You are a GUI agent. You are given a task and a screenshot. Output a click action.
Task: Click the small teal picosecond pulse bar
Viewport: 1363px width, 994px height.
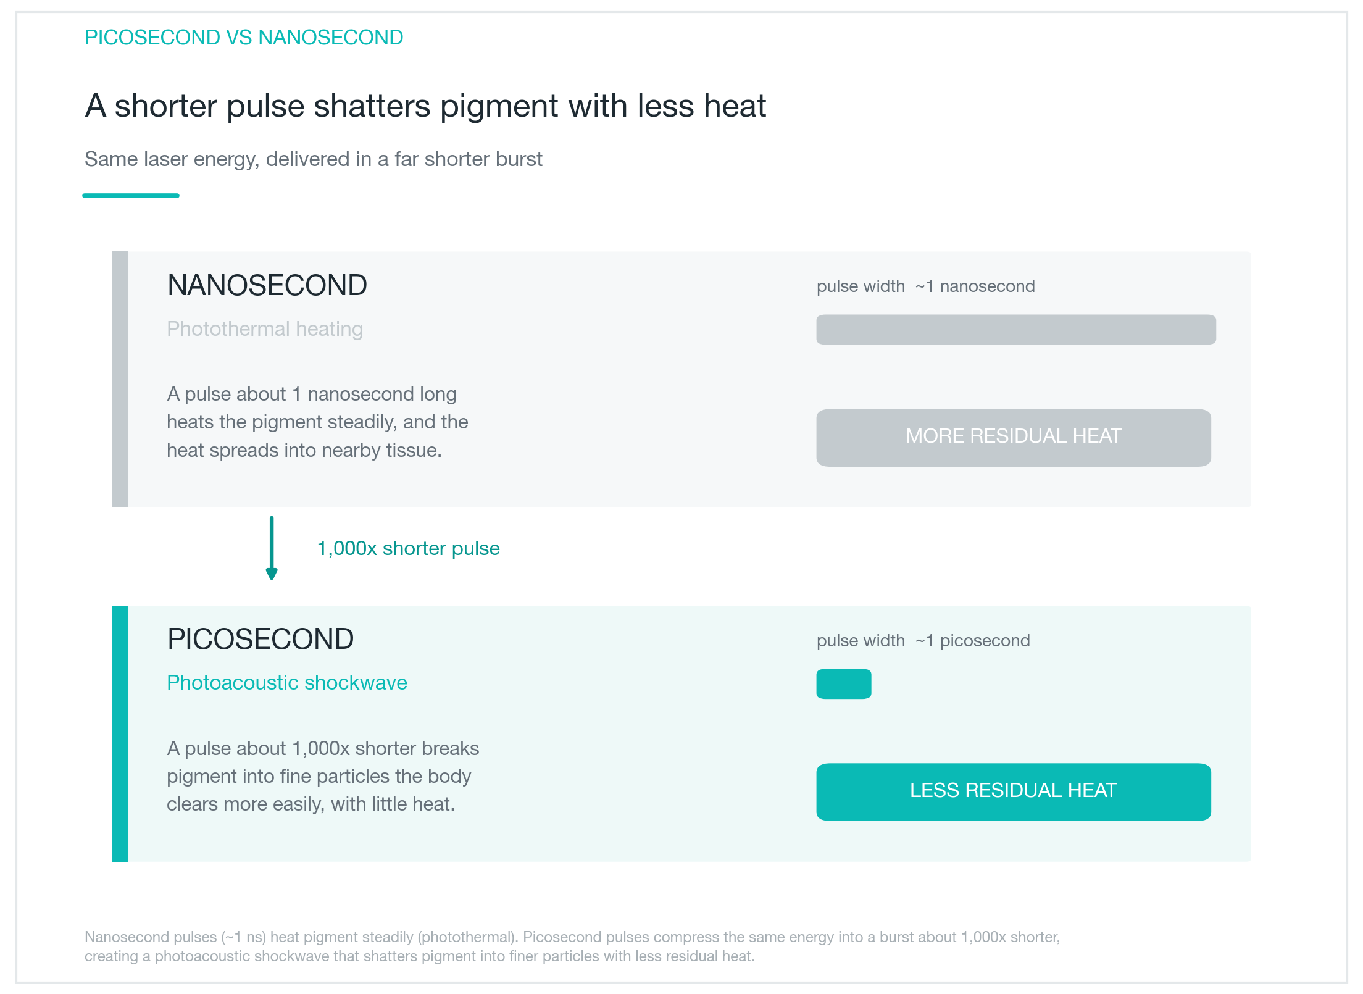pyautogui.click(x=843, y=683)
